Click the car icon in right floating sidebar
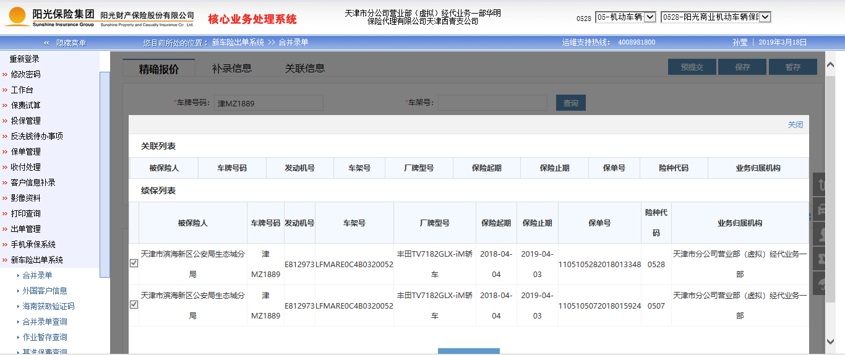Viewport: 845px width, 355px height. 822,209
